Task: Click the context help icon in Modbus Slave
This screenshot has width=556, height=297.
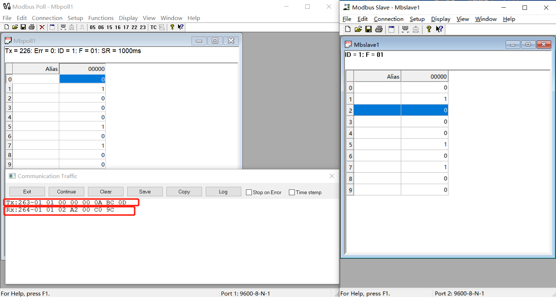Action: [439, 29]
